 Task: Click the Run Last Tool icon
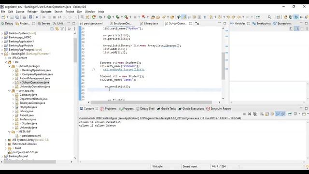click(x=126, y=17)
